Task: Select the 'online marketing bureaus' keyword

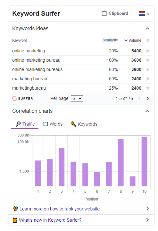Action: [x=37, y=69]
